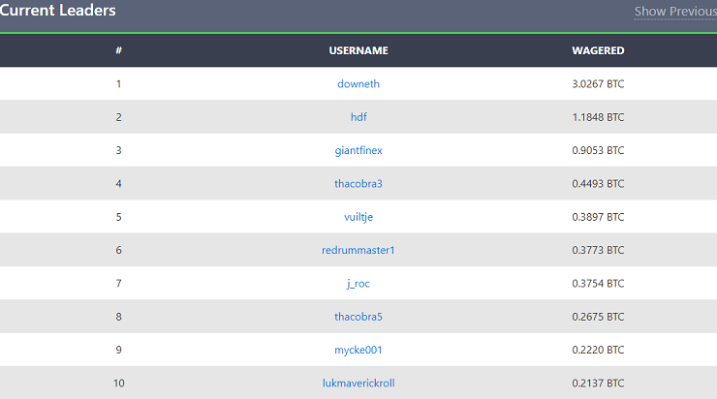This screenshot has height=399, width=717.
Task: Open the thacobra5 username link
Action: [358, 317]
